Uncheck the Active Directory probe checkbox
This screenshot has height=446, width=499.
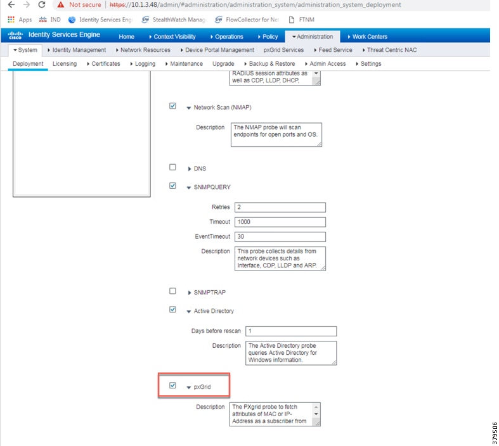(x=172, y=310)
